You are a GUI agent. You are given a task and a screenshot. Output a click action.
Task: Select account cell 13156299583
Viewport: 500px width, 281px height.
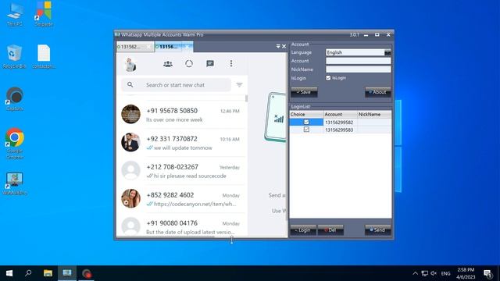point(341,130)
